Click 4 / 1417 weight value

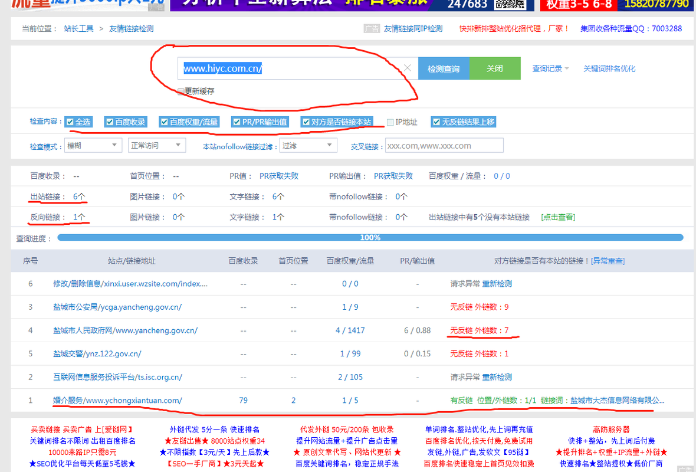tap(350, 330)
